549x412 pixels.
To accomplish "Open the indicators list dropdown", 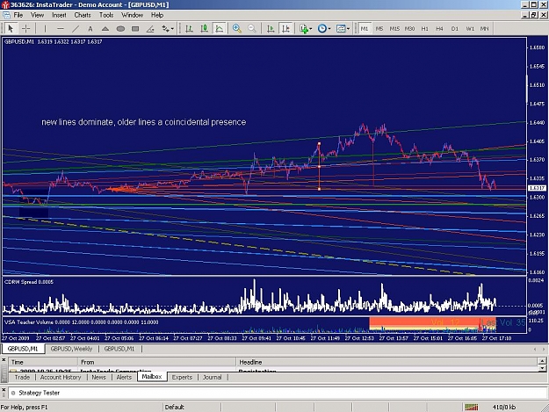I will [x=306, y=29].
